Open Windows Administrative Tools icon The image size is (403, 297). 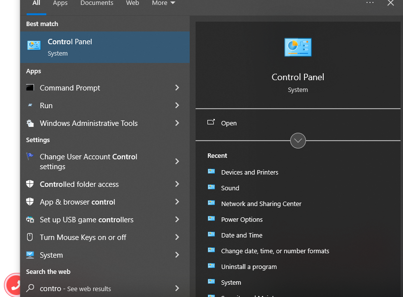click(x=30, y=123)
